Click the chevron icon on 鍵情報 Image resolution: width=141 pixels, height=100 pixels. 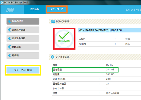click(x=9, y=56)
